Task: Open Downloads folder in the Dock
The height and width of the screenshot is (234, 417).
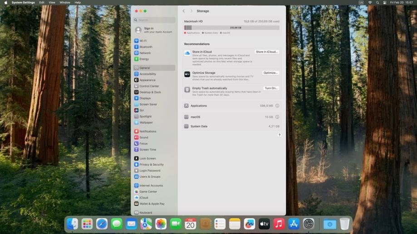Action: click(x=330, y=224)
